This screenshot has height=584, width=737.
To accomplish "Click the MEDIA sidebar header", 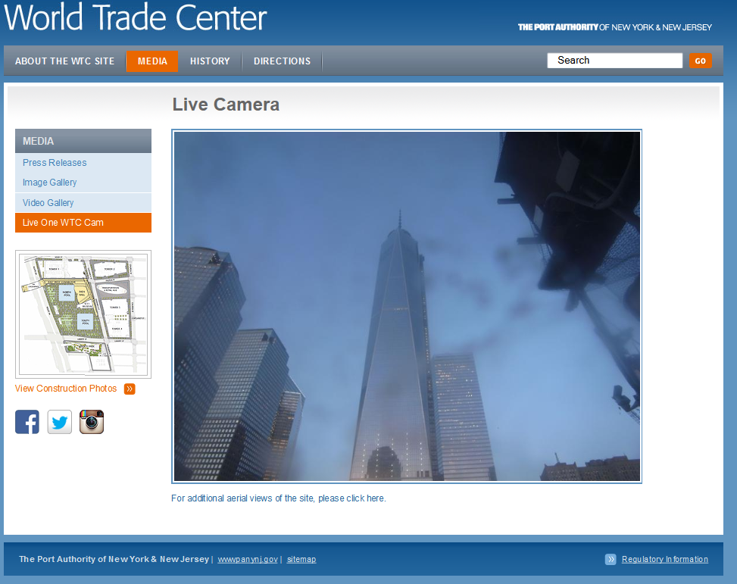I will point(83,141).
